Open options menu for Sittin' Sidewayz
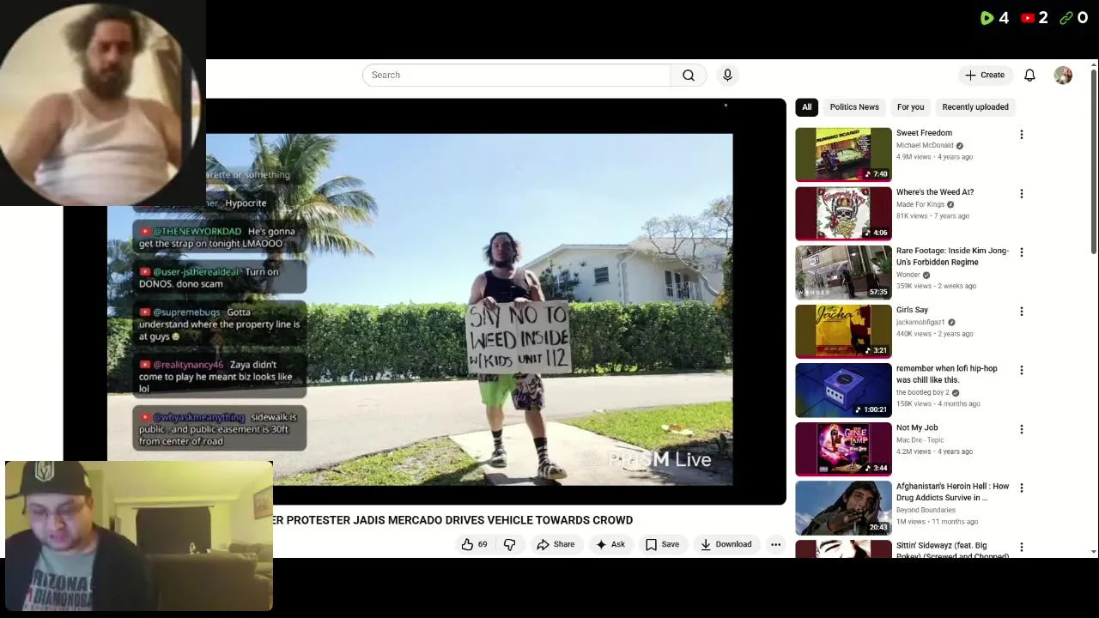1099x618 pixels. pos(1021,547)
